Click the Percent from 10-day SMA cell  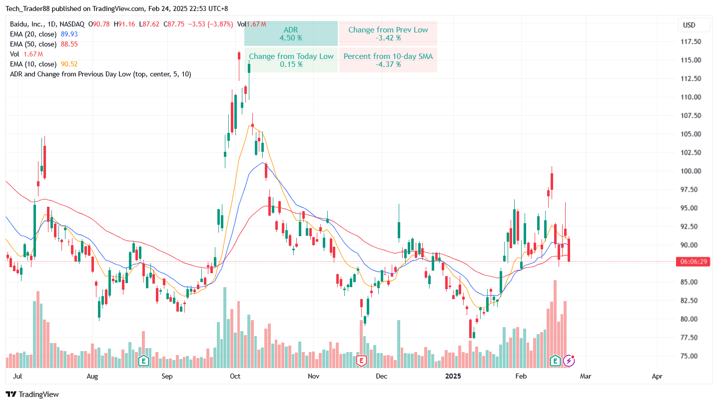coord(388,60)
